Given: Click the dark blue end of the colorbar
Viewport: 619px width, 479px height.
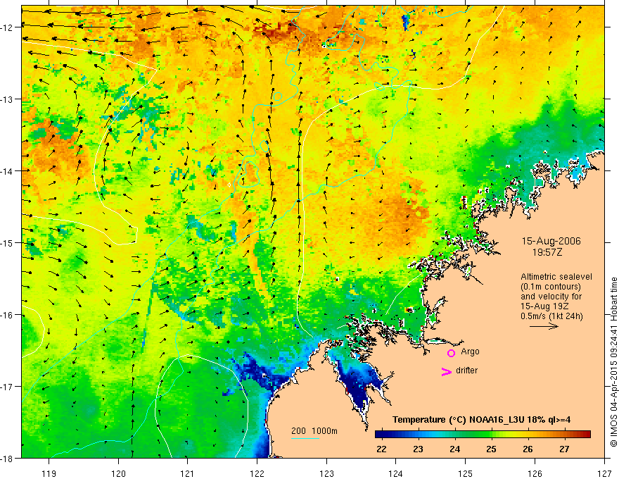Looking at the screenshot, I should coord(381,435).
